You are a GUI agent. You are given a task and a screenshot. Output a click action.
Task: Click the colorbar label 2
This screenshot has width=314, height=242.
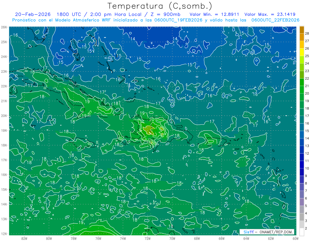click(306, 228)
